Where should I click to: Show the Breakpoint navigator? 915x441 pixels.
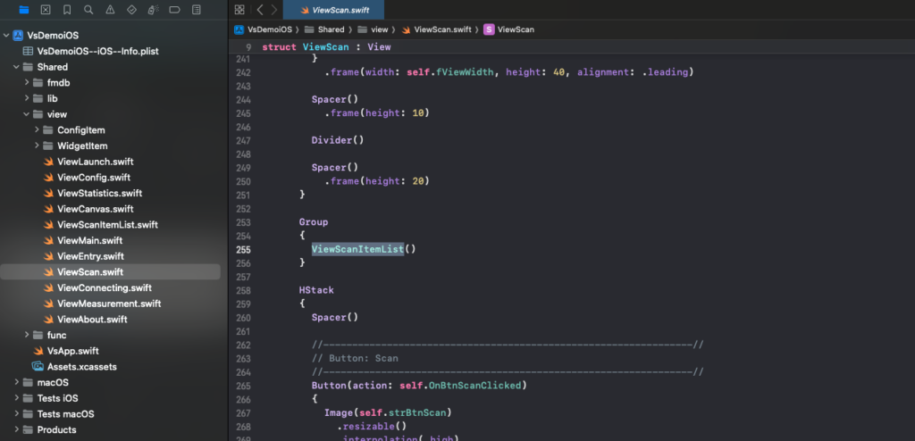click(x=174, y=10)
